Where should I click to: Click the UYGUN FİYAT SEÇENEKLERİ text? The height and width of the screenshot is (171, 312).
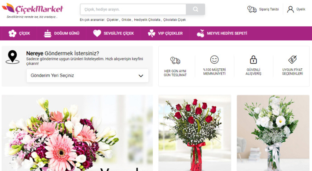click(x=292, y=71)
